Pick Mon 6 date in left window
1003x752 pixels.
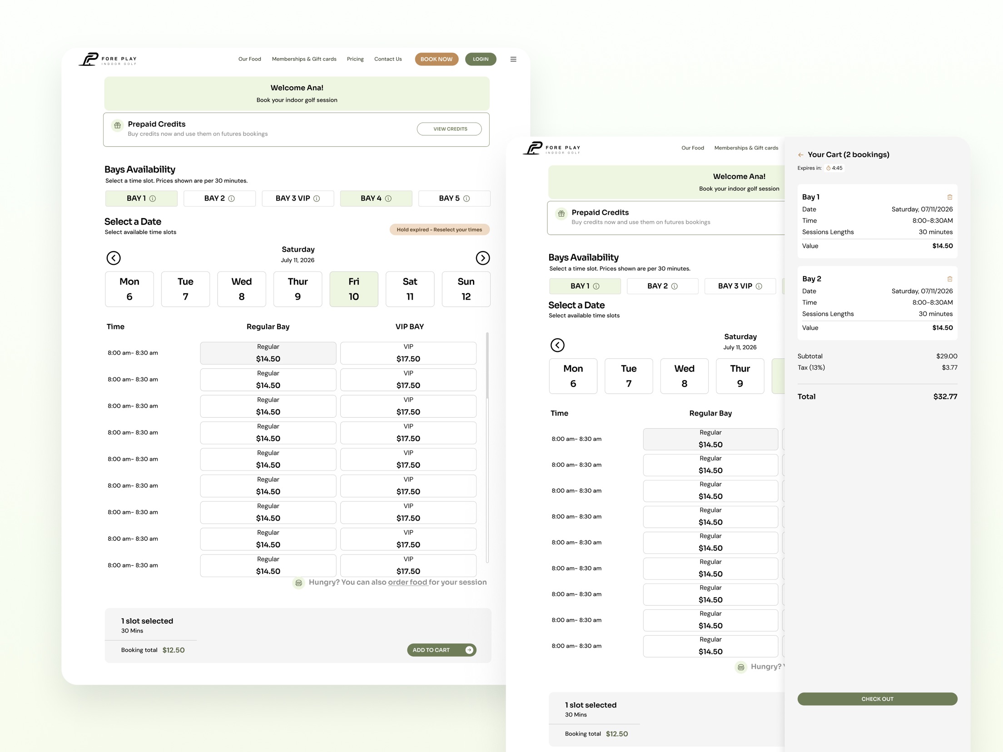[x=129, y=289]
